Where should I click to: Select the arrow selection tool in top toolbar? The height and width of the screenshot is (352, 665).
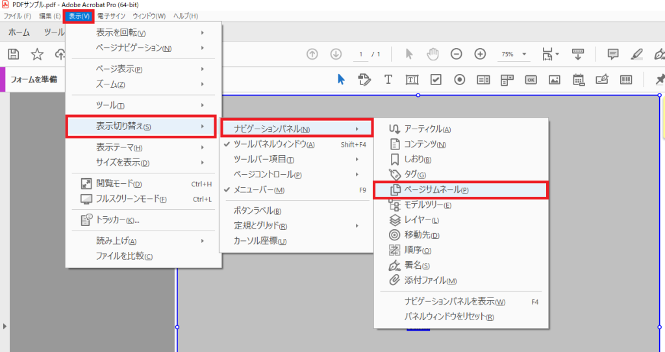point(409,55)
